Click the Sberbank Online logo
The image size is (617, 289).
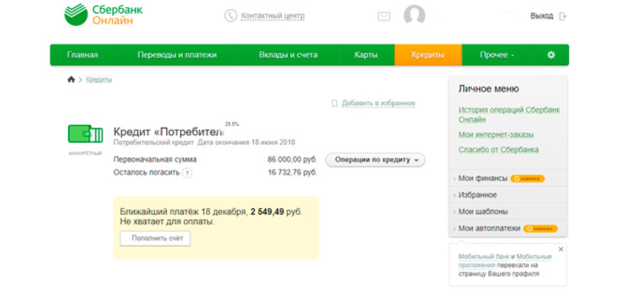pyautogui.click(x=103, y=14)
